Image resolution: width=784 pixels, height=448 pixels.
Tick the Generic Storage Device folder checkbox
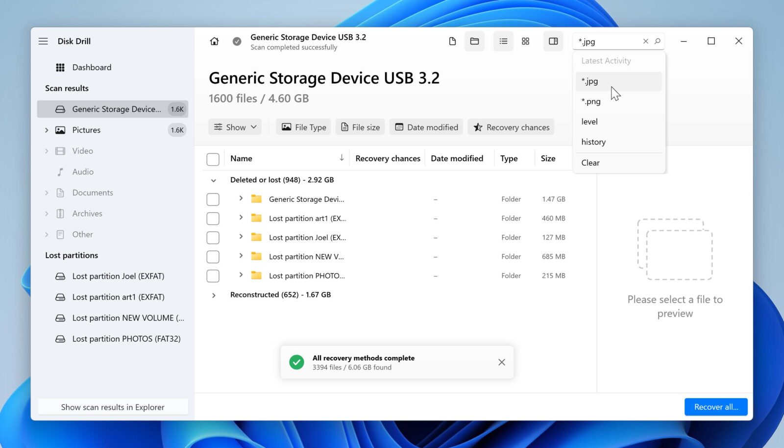coord(213,199)
